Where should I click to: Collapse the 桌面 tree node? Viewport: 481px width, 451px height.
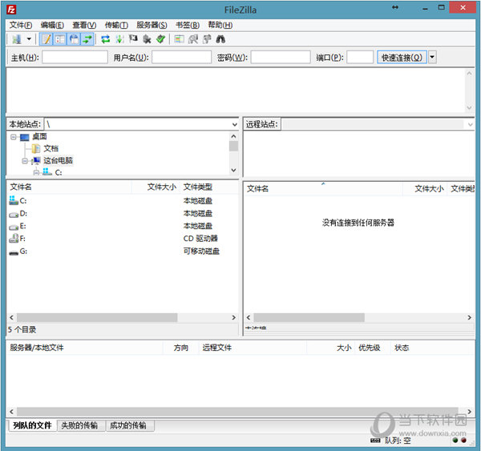coord(13,137)
